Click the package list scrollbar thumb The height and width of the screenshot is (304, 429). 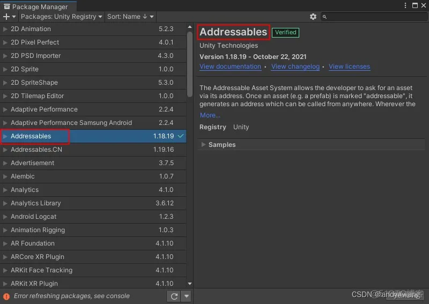pyautogui.click(x=190, y=64)
